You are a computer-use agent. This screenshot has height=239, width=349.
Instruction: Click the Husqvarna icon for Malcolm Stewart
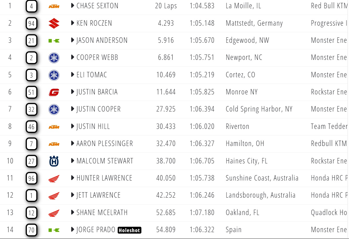click(x=53, y=161)
